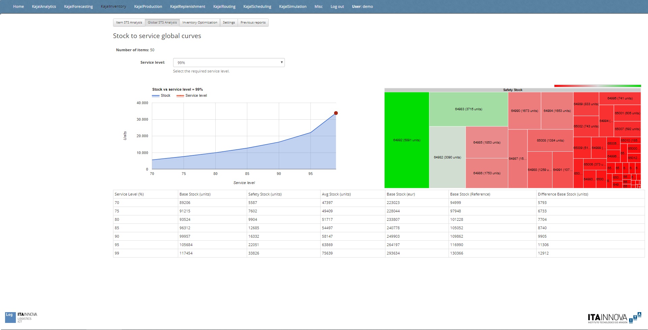648x330 pixels.
Task: Click the Stock legend entry
Action: pyautogui.click(x=161, y=95)
